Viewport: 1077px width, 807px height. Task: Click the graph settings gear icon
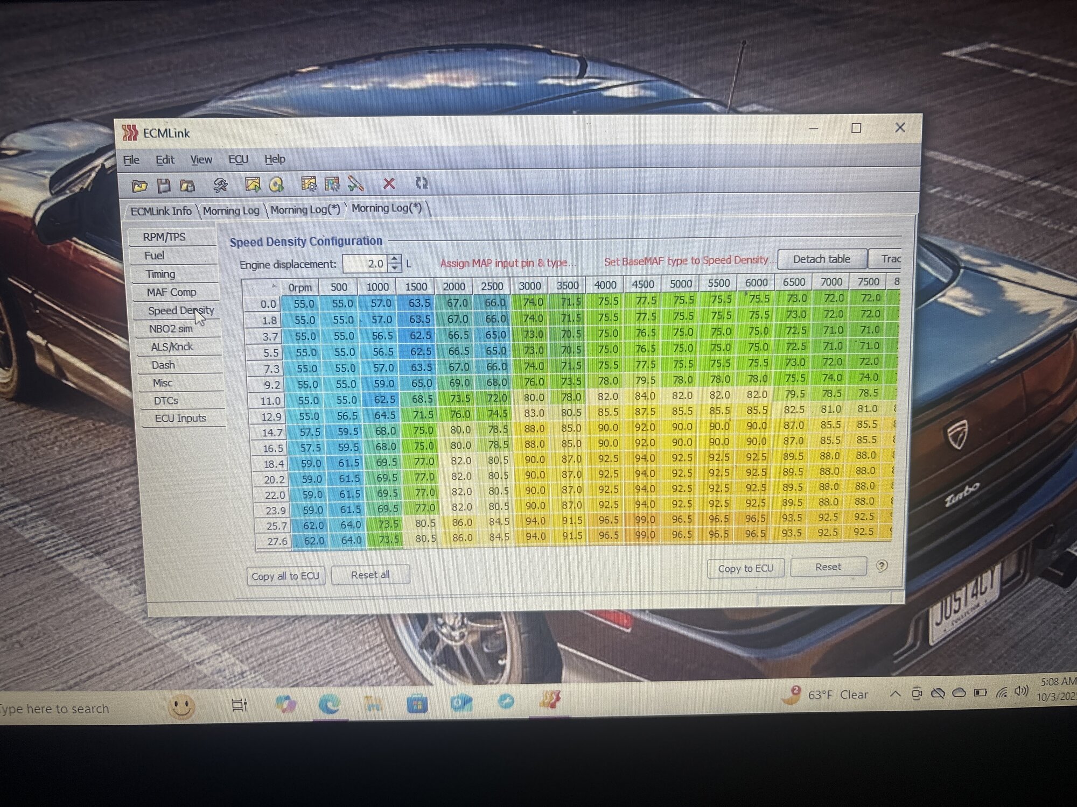tap(309, 185)
